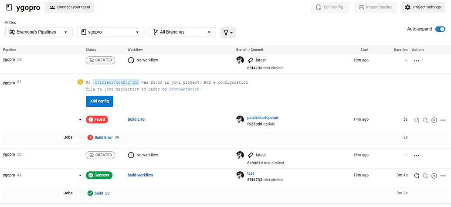Open actions menu for pipeline 52
Viewport: 451px width, 207px height.
click(417, 61)
